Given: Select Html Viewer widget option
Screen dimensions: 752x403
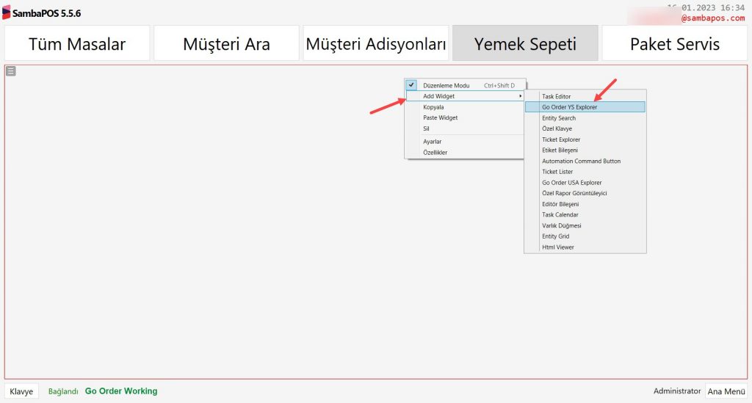Looking at the screenshot, I should pos(557,247).
